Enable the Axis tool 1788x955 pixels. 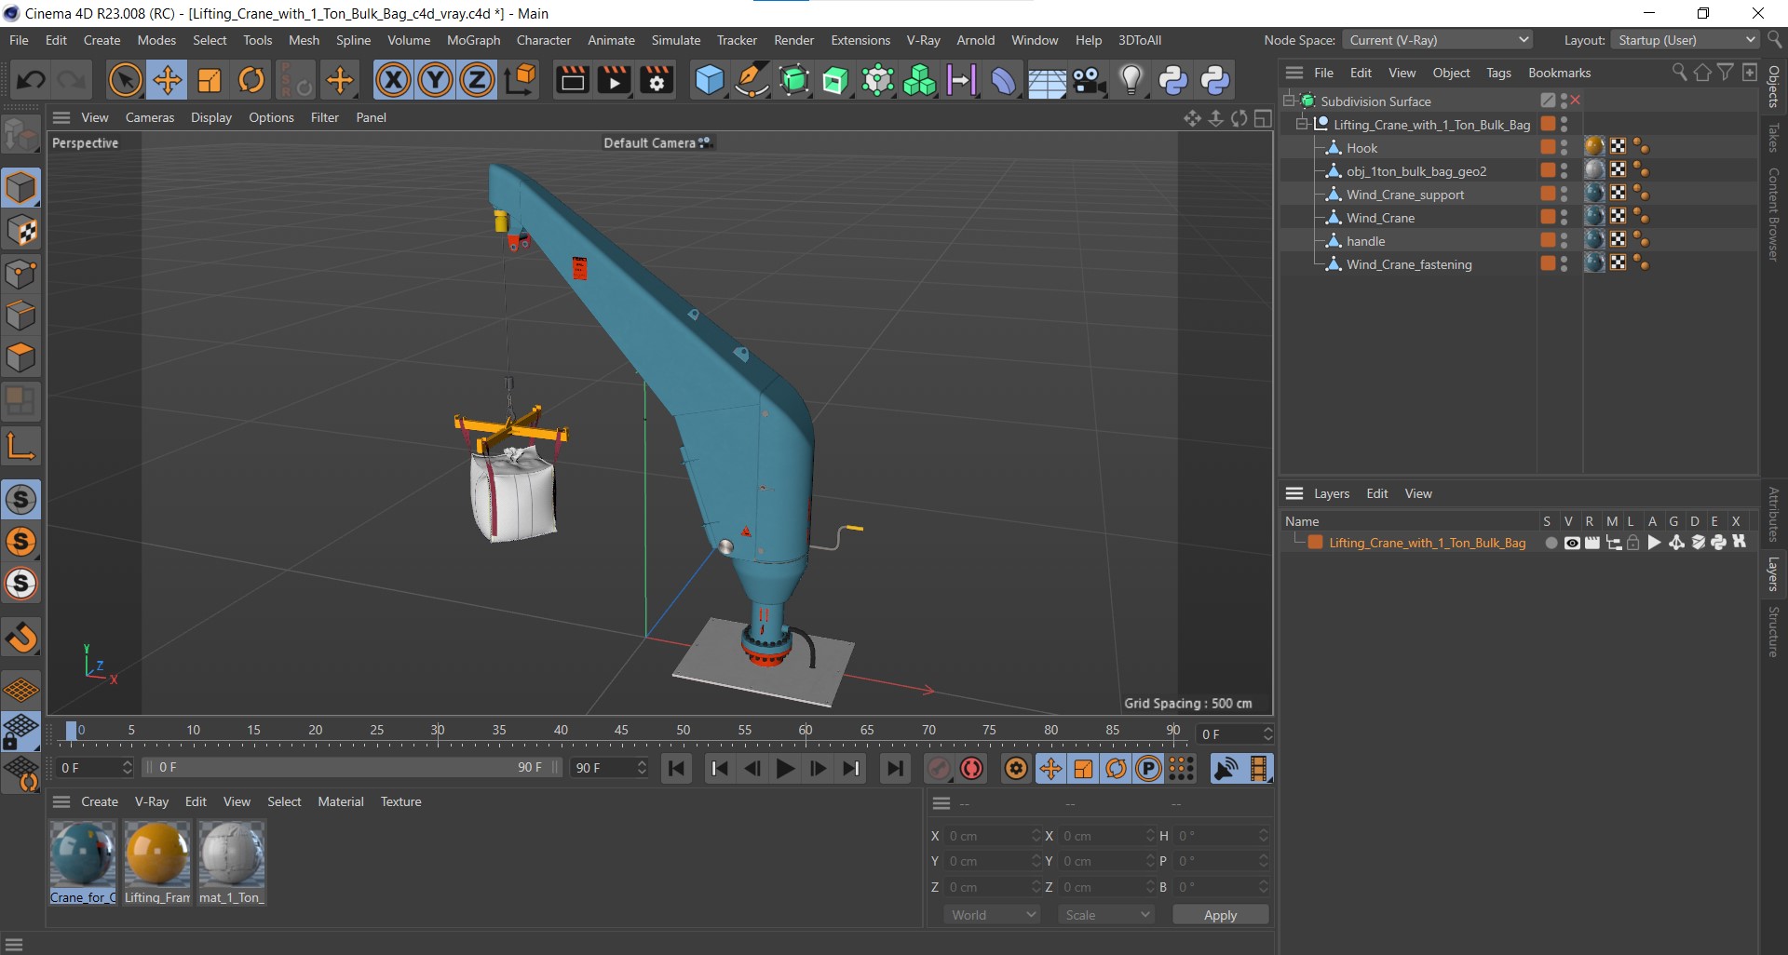pyautogui.click(x=20, y=446)
